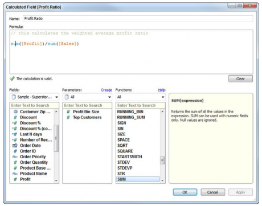Click [Profit] in the formula text

point(31,44)
